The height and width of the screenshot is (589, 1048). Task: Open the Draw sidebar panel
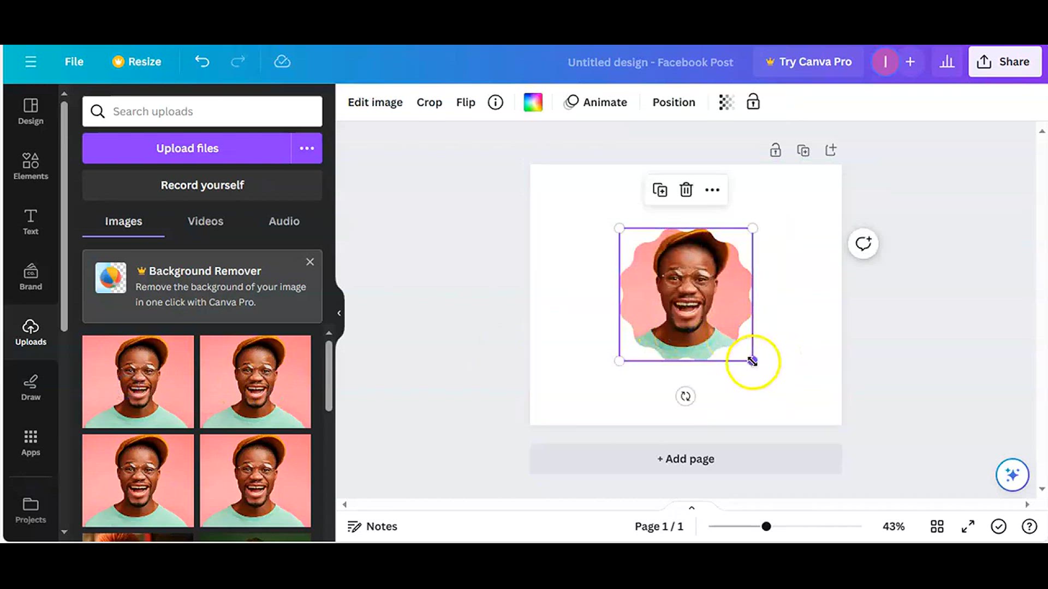click(31, 388)
